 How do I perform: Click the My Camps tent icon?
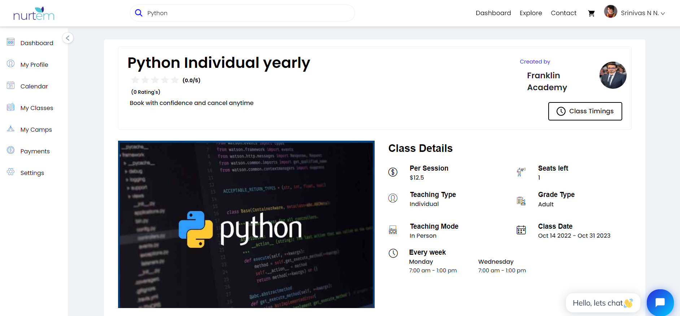click(x=11, y=129)
